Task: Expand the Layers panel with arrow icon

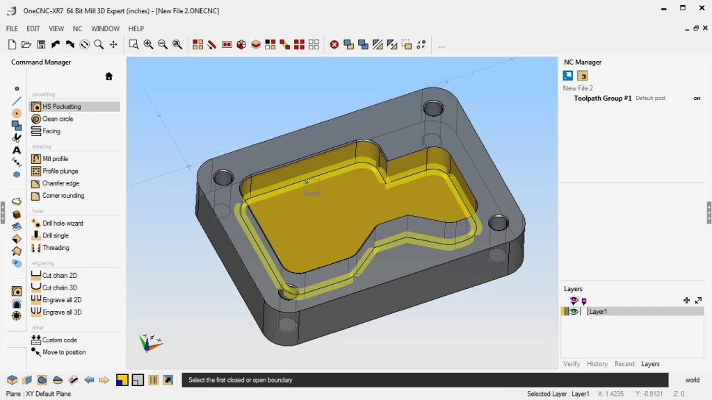Action: pyautogui.click(x=698, y=300)
